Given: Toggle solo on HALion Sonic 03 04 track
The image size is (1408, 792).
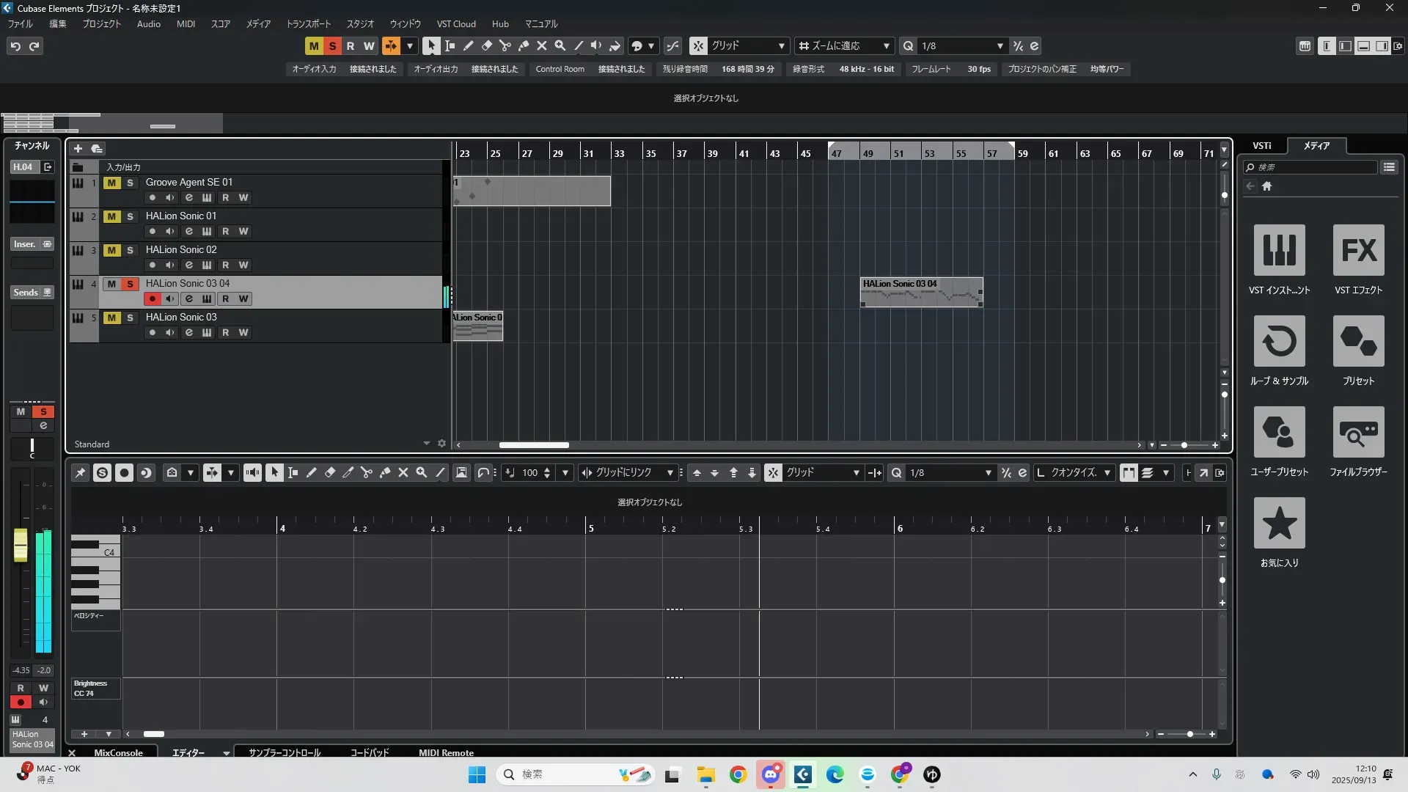Looking at the screenshot, I should [130, 284].
